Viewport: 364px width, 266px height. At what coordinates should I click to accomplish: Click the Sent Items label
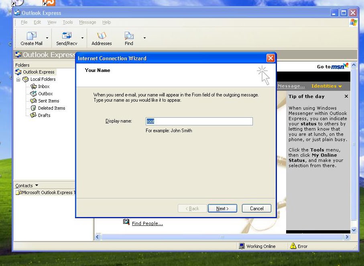coord(49,101)
